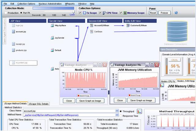Select the Perf Pt. collection mode radio
The image size is (196, 131).
click(x=21, y=13)
